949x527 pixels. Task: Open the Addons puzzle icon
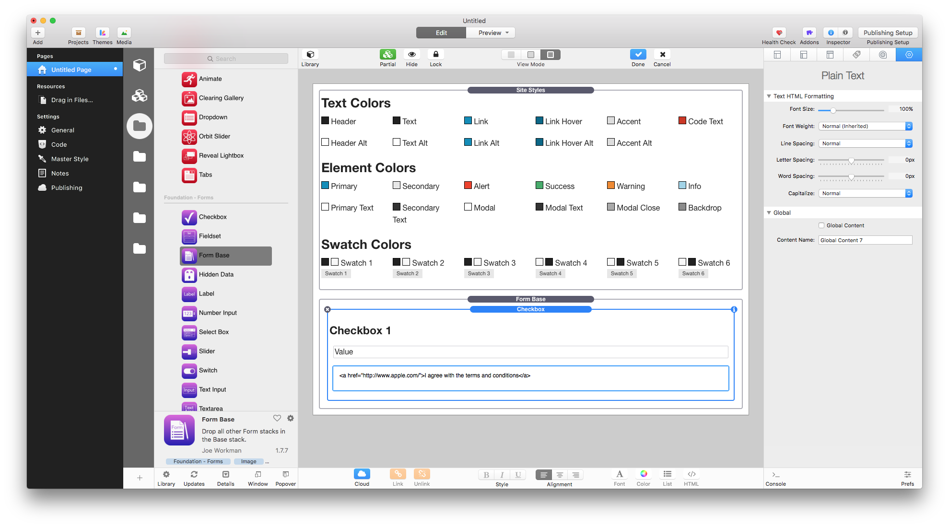click(x=809, y=33)
